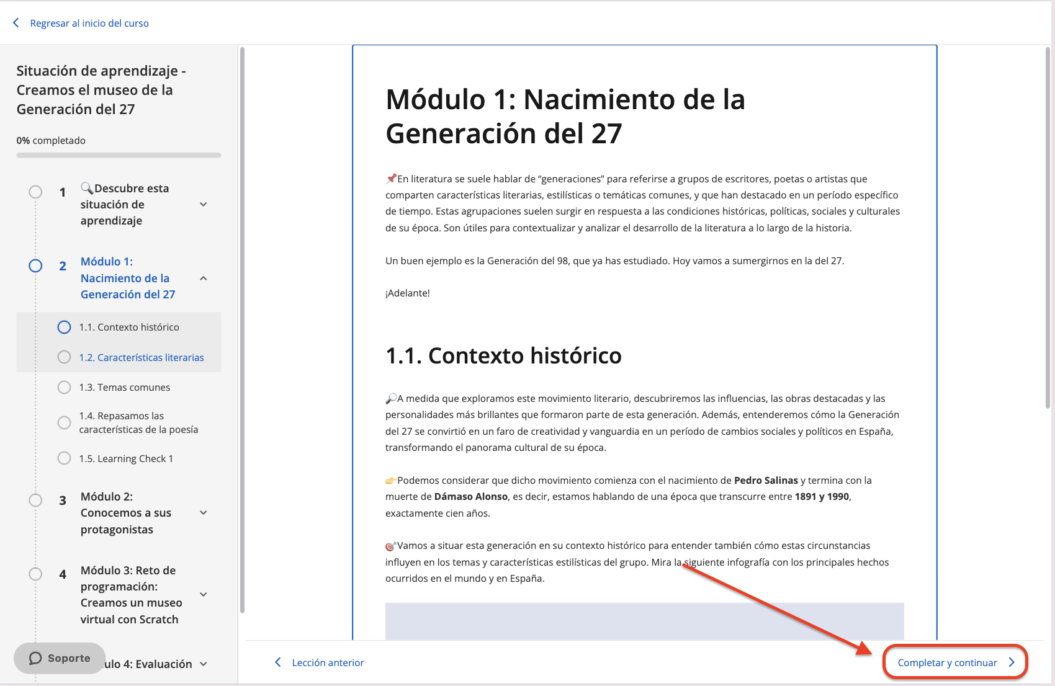Expand Módulo 2 Conocemos a sus protagonistas chevron
The width and height of the screenshot is (1055, 686).
tap(204, 513)
